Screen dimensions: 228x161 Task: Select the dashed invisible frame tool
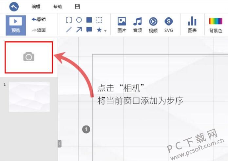[99, 20]
